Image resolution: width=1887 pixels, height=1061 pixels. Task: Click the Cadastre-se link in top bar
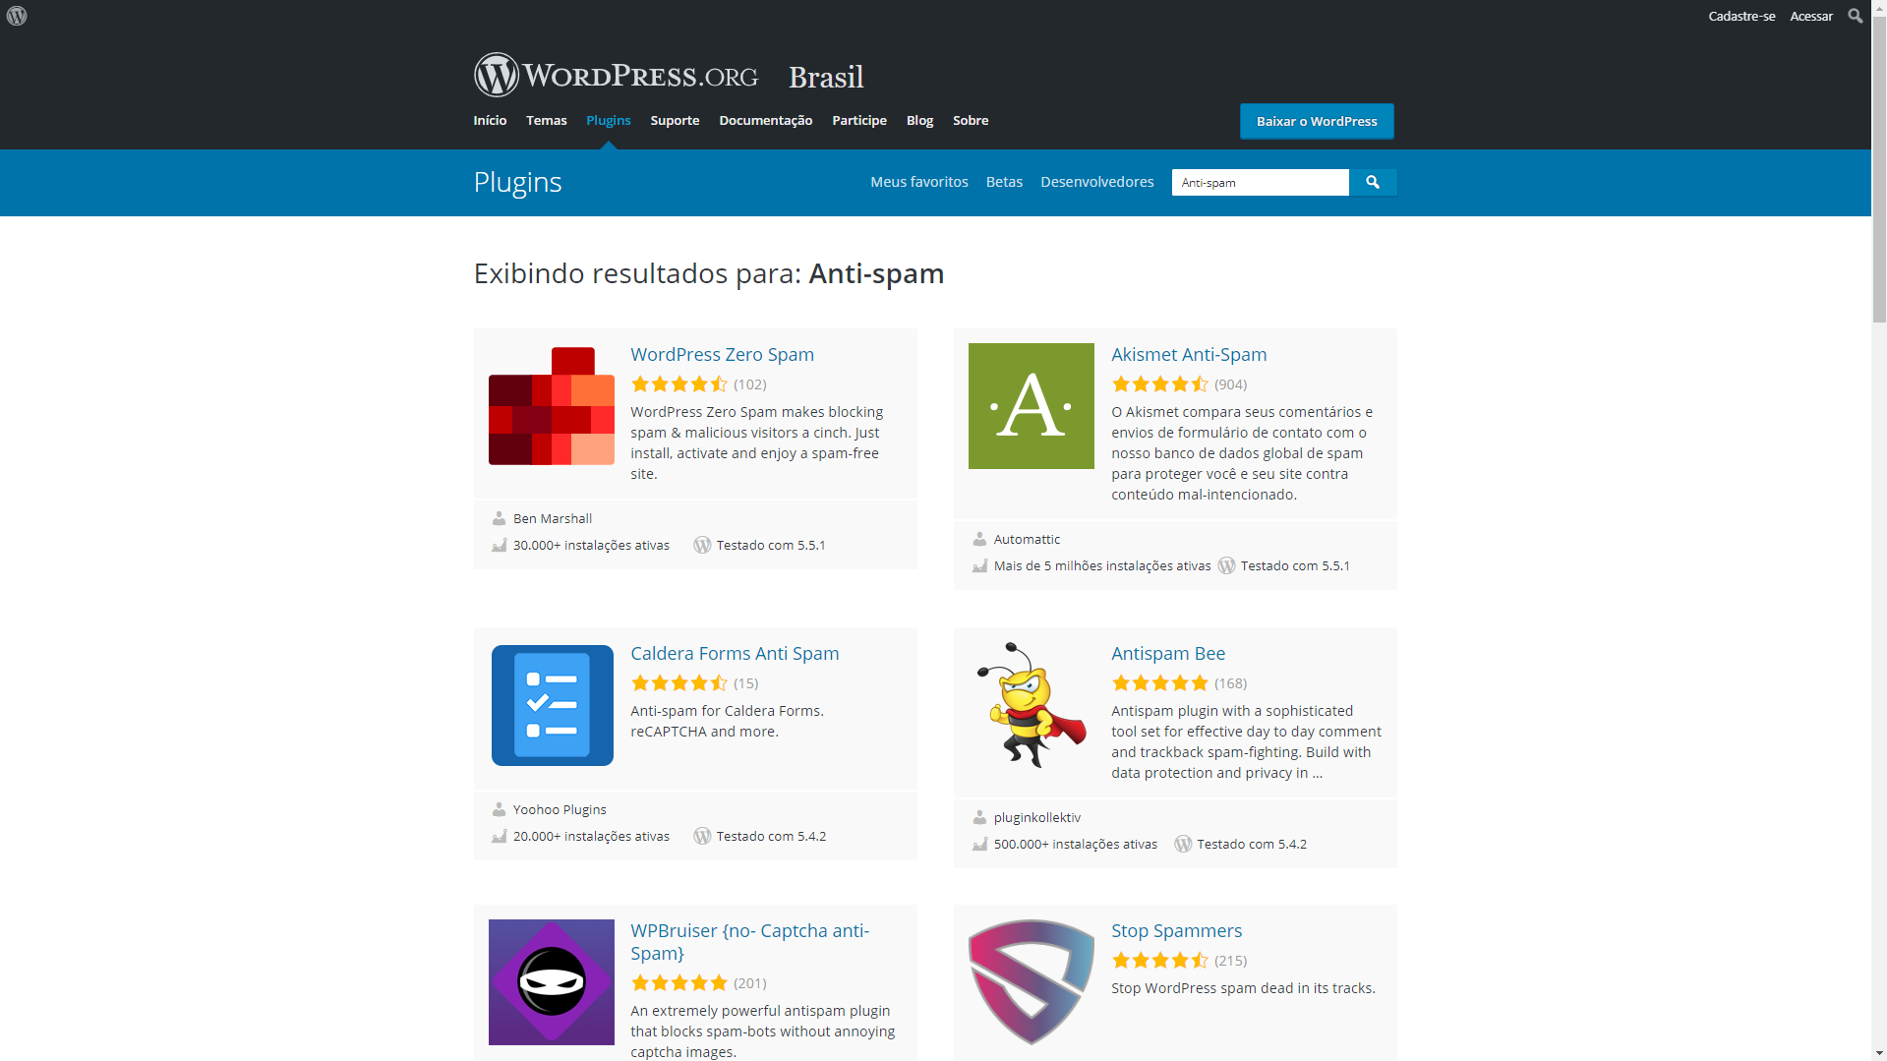coord(1741,16)
